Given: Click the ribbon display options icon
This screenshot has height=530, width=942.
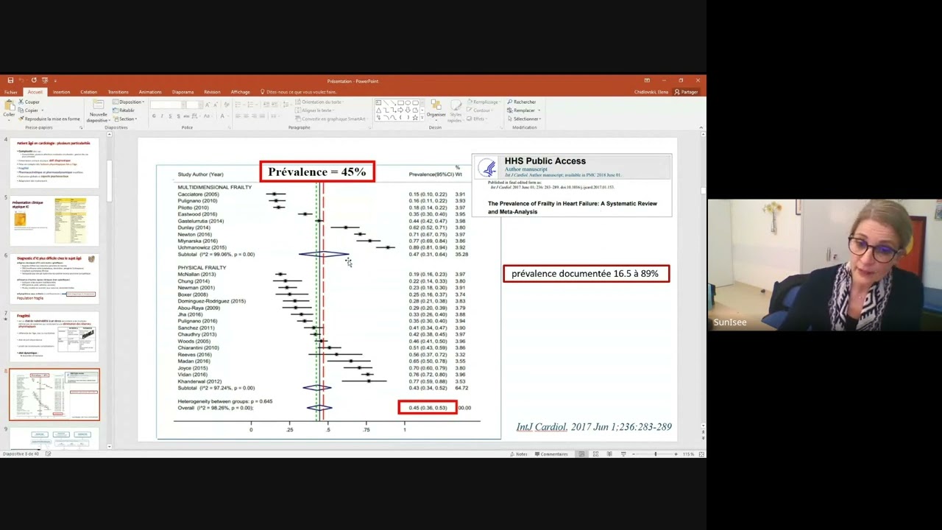Looking at the screenshot, I should pyautogui.click(x=647, y=80).
